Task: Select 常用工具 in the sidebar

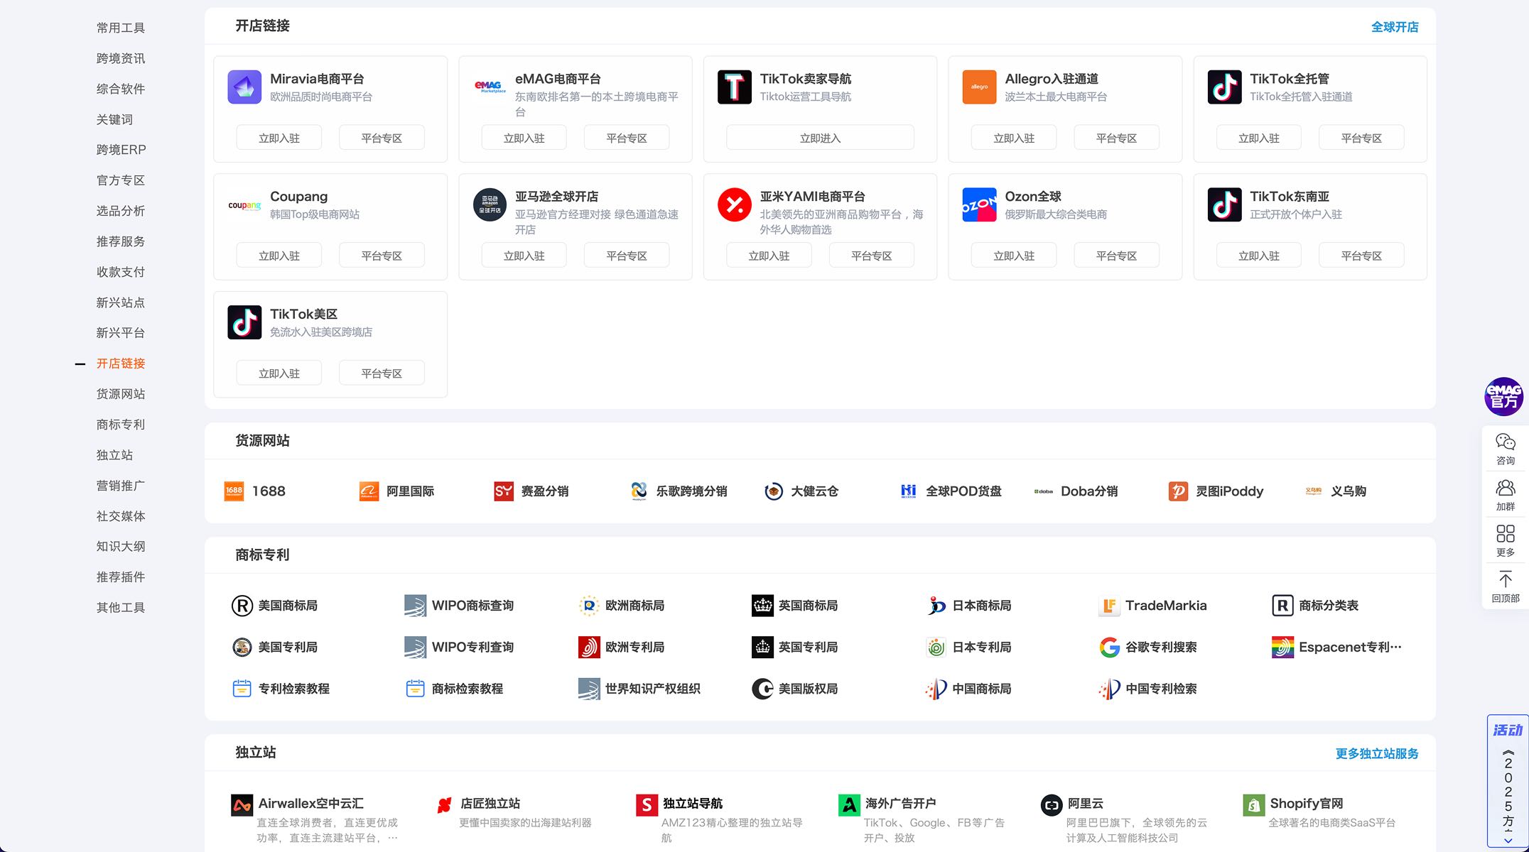Action: click(x=121, y=28)
